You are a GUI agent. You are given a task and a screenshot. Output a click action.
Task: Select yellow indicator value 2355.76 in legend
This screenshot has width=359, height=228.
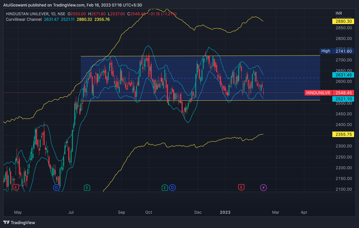(102, 19)
